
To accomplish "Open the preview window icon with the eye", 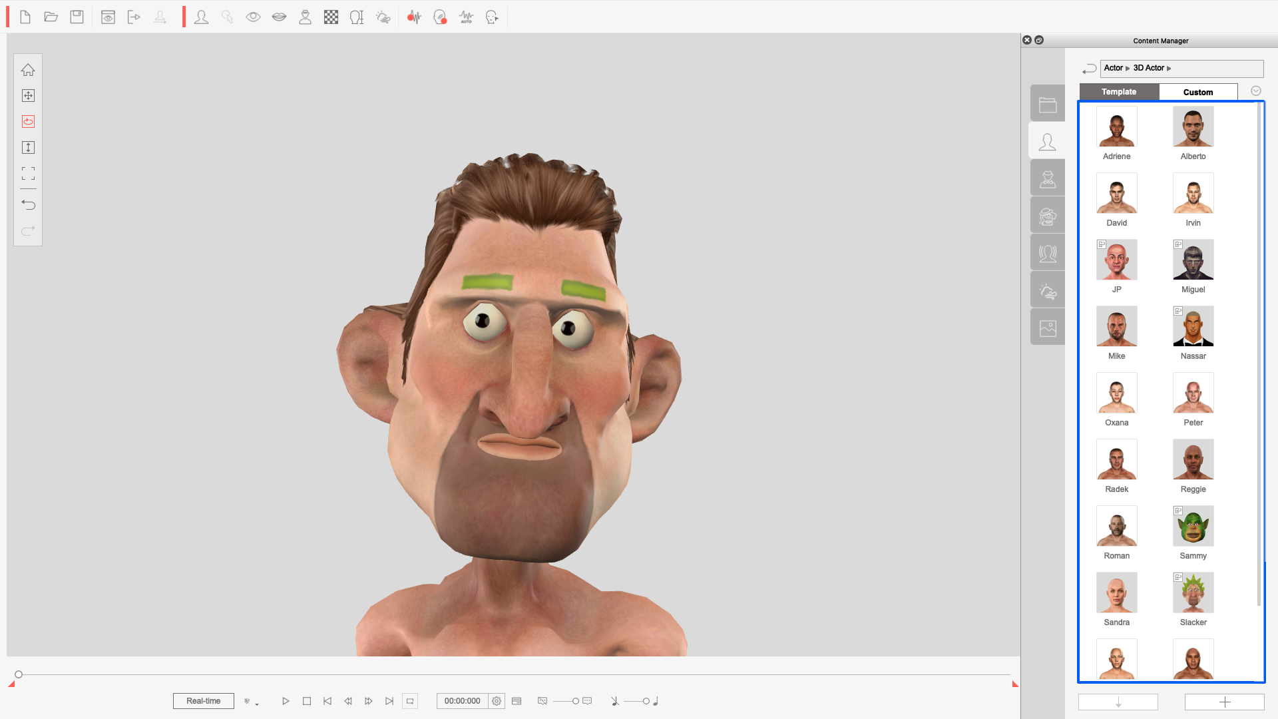I will pyautogui.click(x=108, y=17).
